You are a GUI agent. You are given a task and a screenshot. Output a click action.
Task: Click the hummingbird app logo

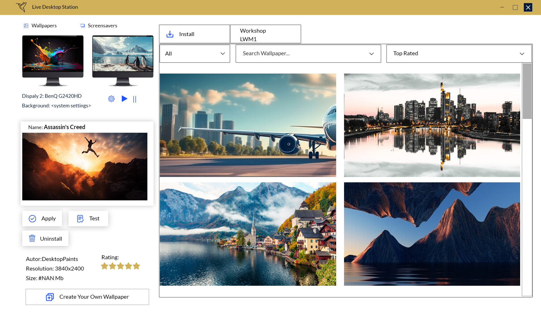(x=21, y=7)
